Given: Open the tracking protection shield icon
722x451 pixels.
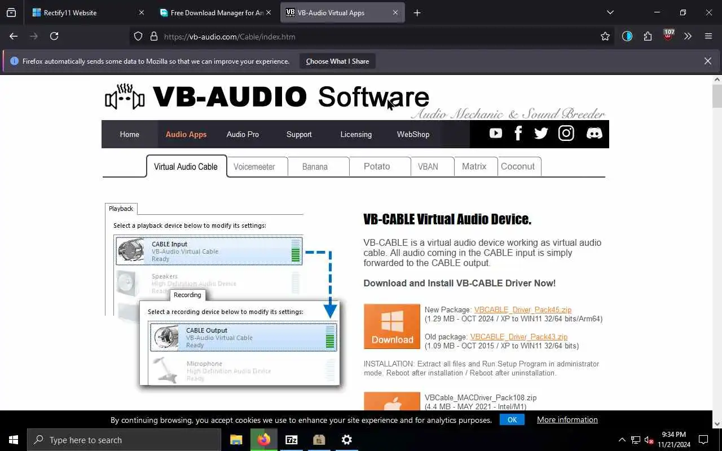Looking at the screenshot, I should pyautogui.click(x=138, y=36).
